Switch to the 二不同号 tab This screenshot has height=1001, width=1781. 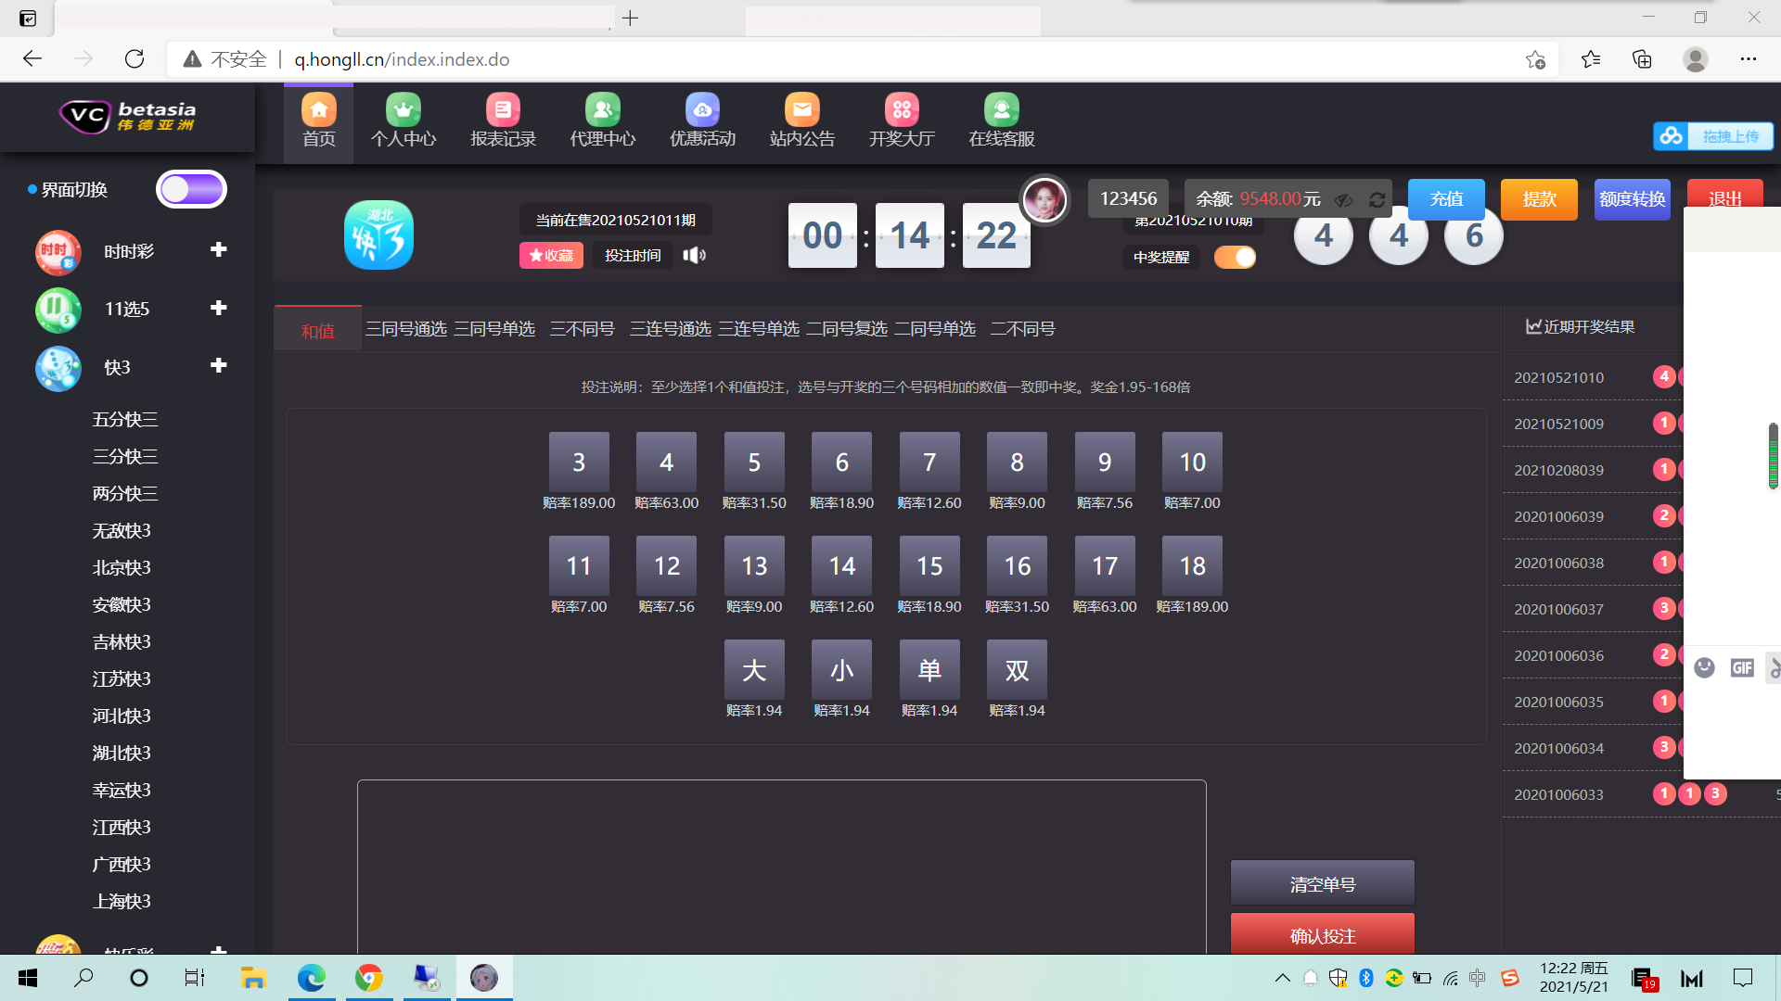click(x=1022, y=329)
